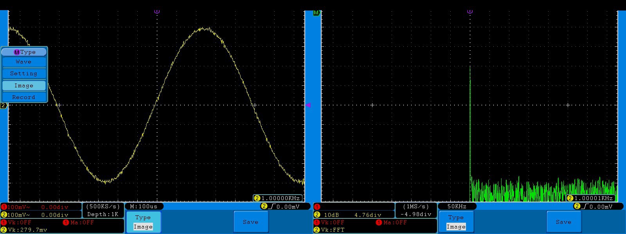Screen dimensions: 626x234
Task: Click the Depth:1K memory depth readout
Action: 103,214
